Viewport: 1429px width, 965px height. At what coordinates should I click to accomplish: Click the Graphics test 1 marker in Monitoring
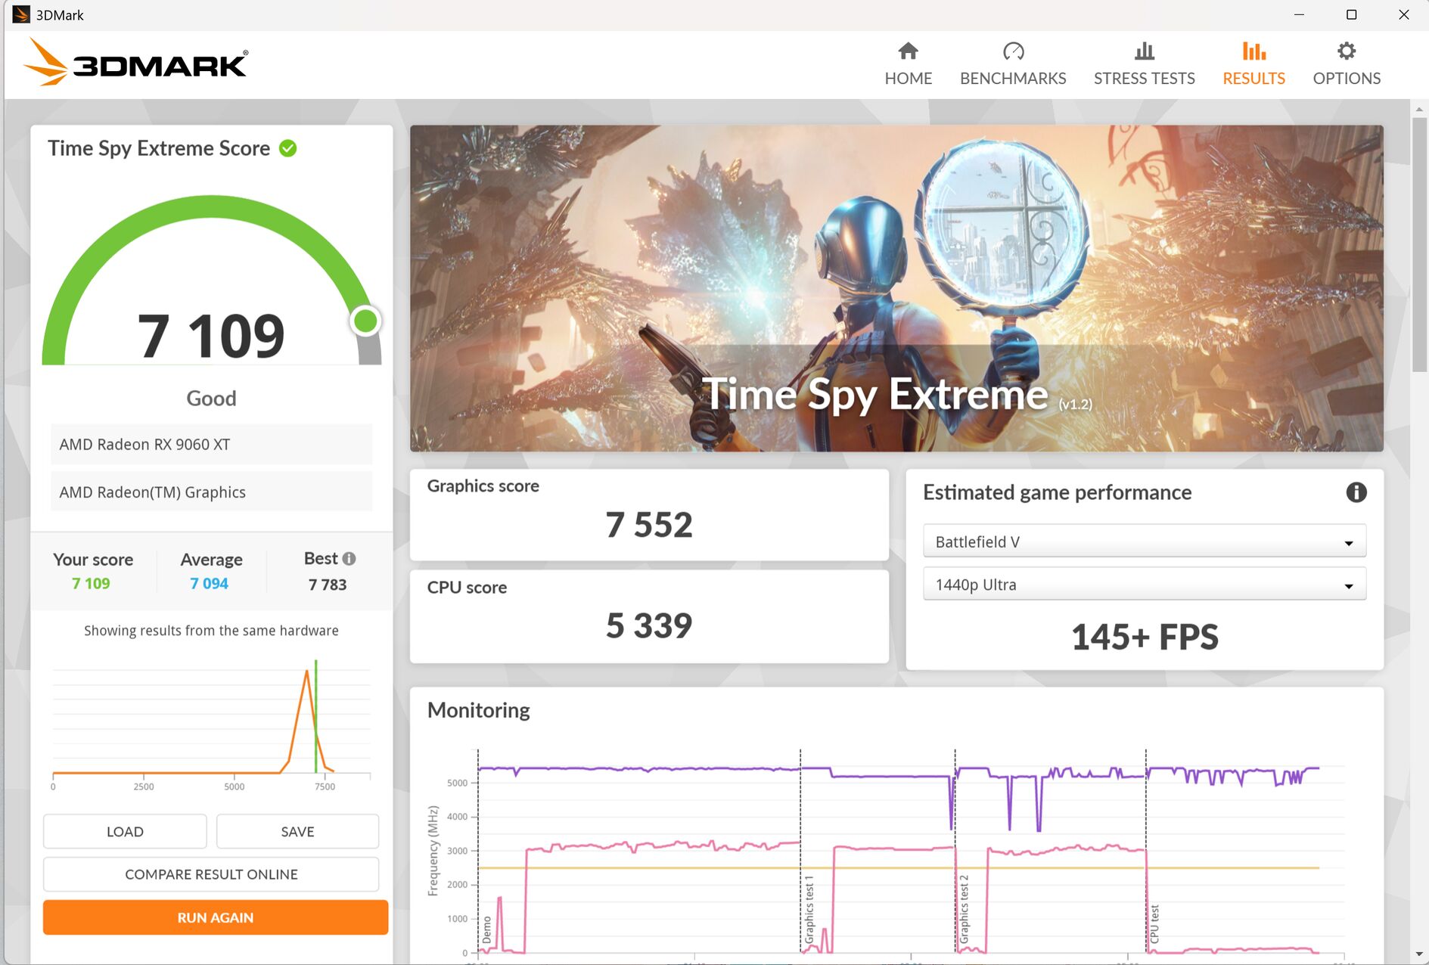[809, 910]
